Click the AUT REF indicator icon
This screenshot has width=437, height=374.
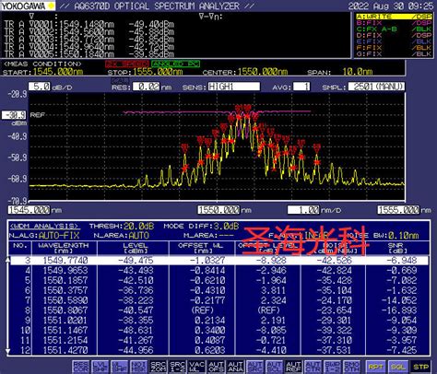tap(293, 367)
